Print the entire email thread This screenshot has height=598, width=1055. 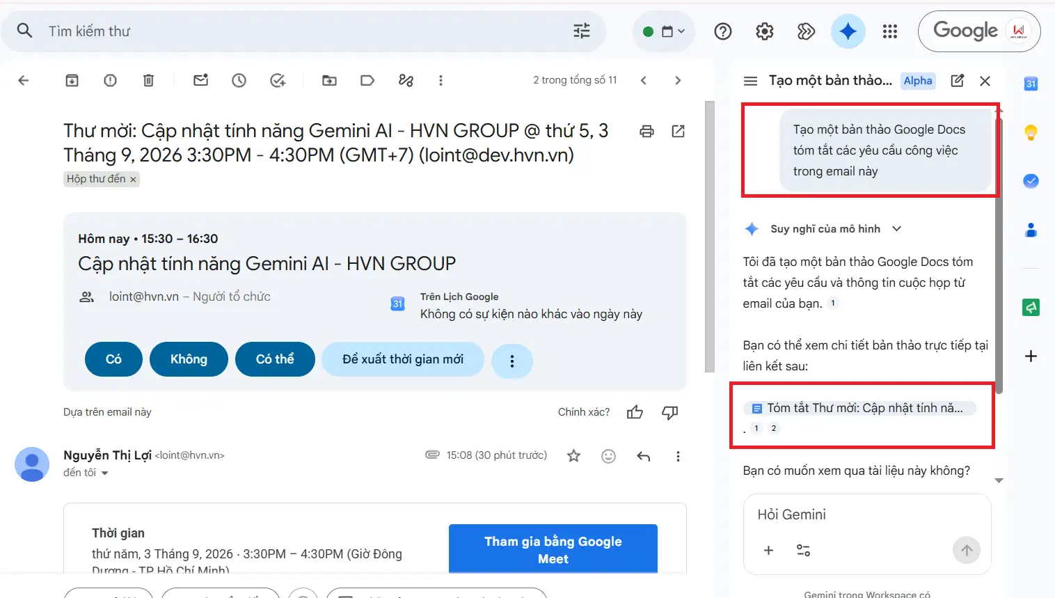pos(647,131)
